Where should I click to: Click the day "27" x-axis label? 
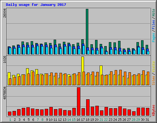[129, 120]
